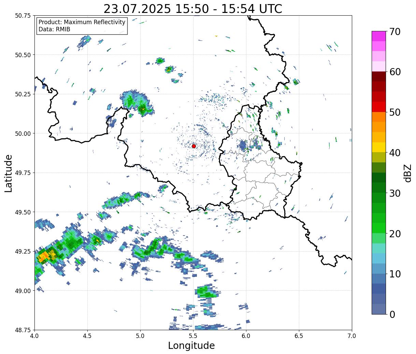Click the colorbar tick label 40
The height and width of the screenshot is (354, 416).
point(395,153)
